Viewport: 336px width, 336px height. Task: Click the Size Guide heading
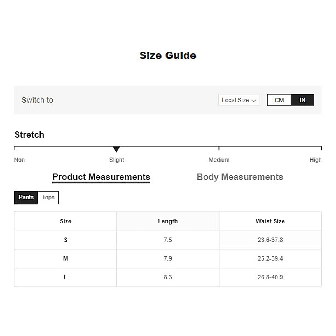pos(168,55)
